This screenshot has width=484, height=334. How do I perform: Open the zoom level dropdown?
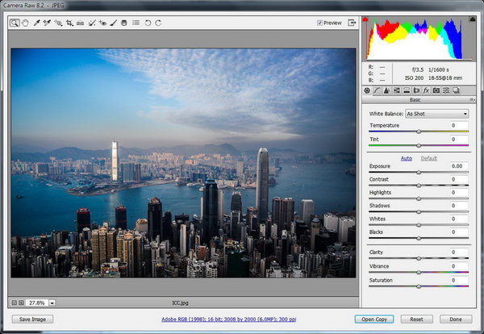(x=52, y=303)
